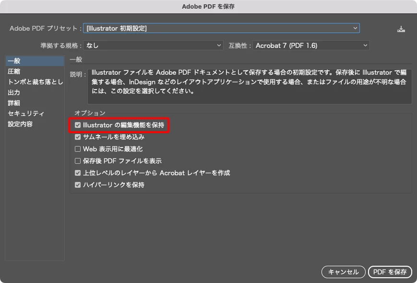Screen dimensions: 417x283
Task: Click the save preset download icon
Action: point(401,29)
